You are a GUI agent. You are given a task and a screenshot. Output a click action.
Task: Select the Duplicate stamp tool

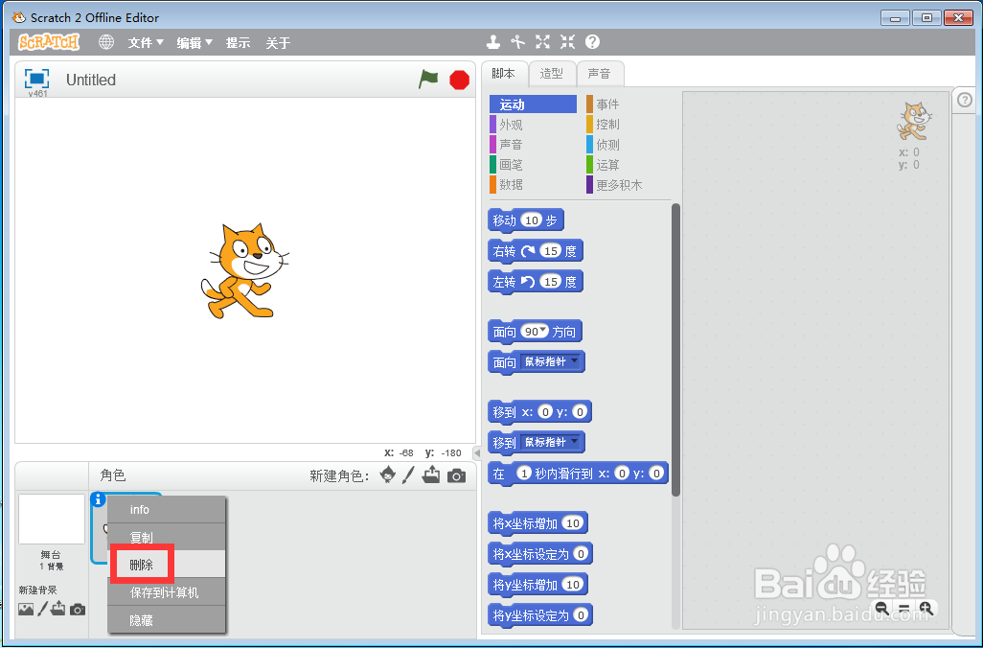click(x=493, y=42)
